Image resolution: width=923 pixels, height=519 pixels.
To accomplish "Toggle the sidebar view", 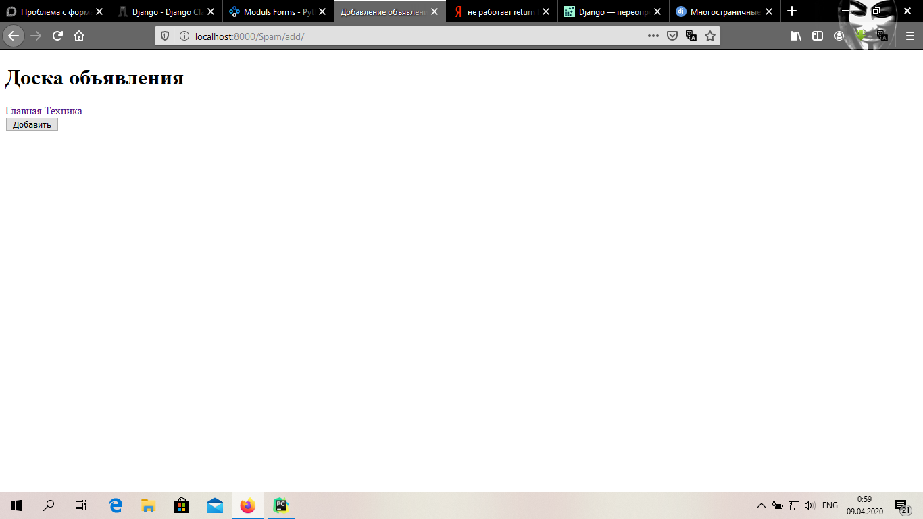I will coord(818,36).
